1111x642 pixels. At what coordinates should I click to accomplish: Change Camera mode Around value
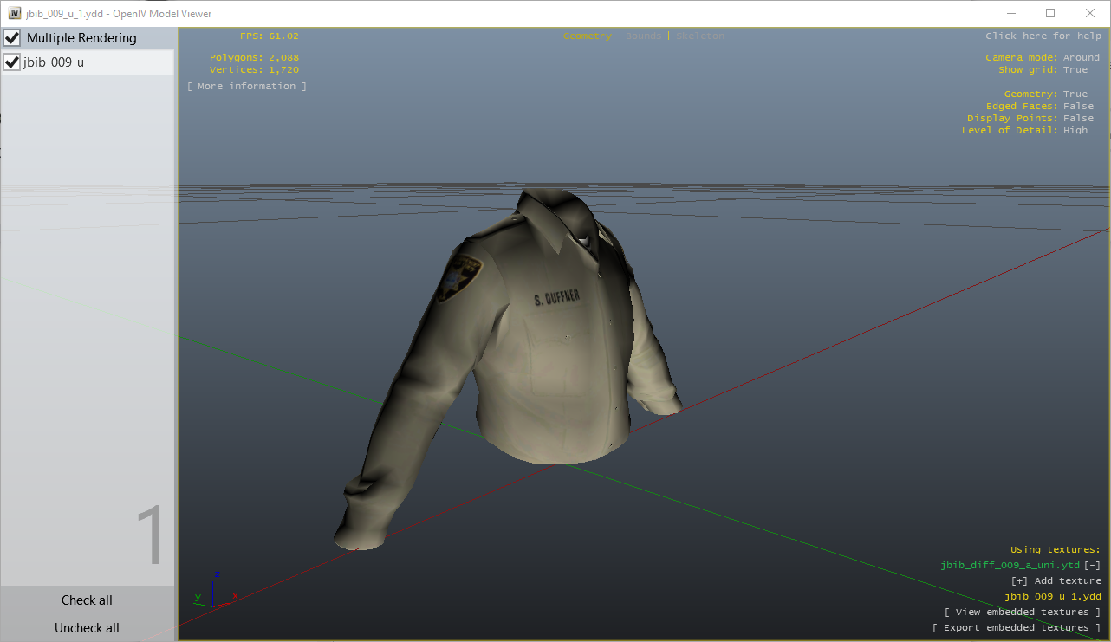click(x=1081, y=58)
